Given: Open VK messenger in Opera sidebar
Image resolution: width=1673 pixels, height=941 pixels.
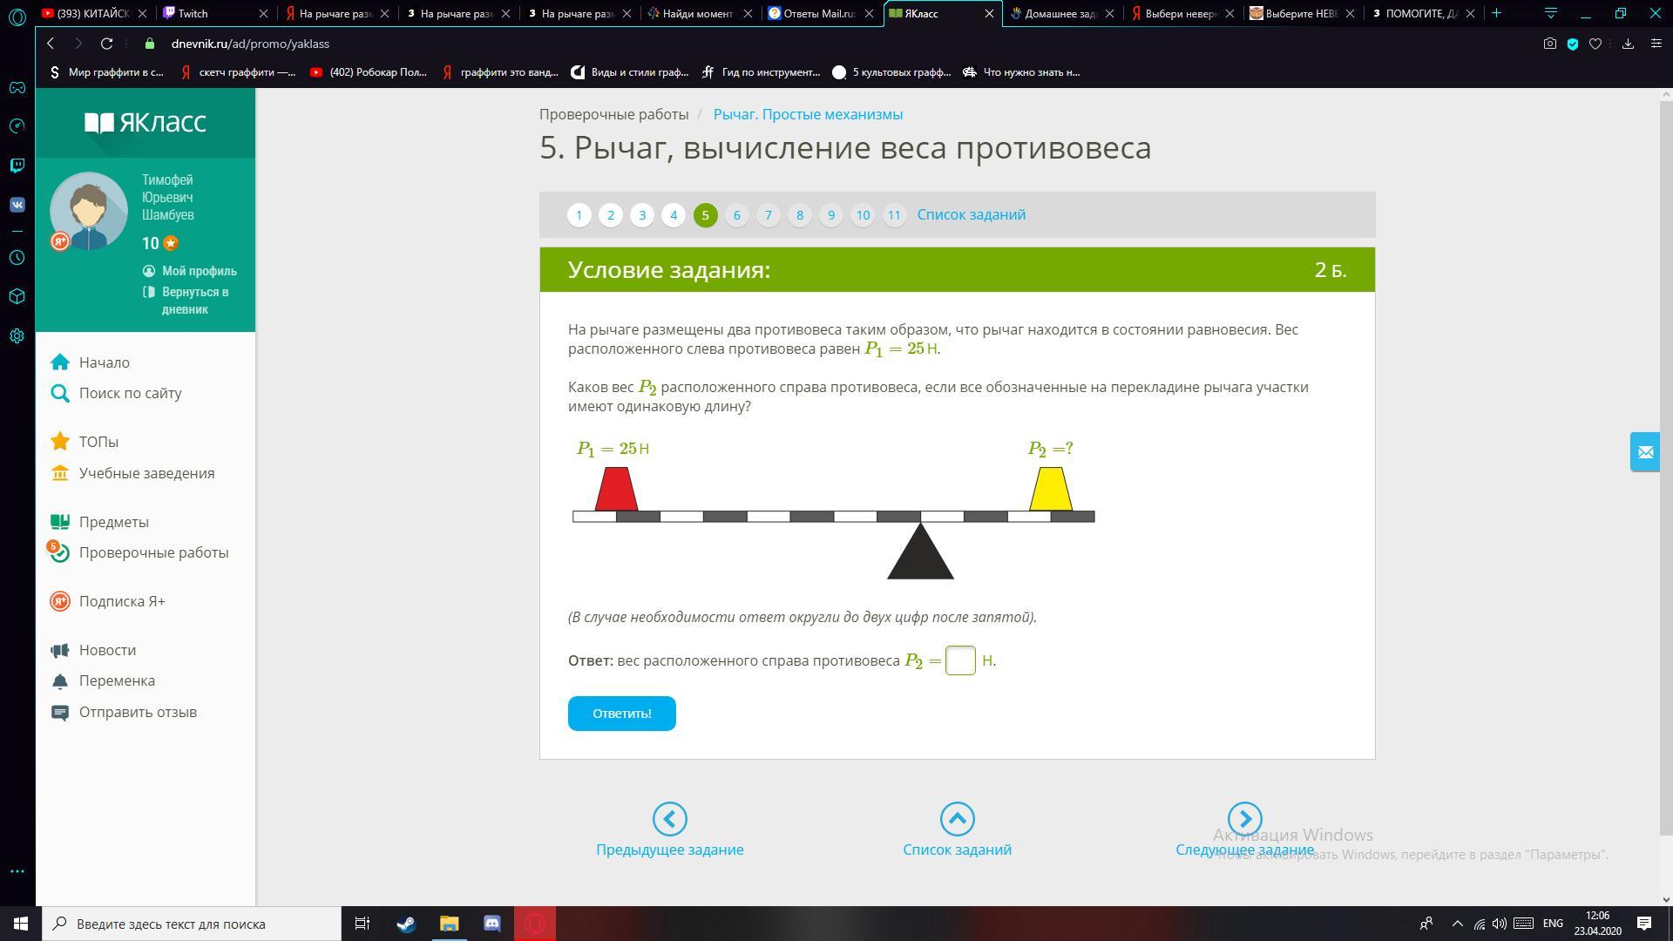Looking at the screenshot, I should click(x=17, y=205).
